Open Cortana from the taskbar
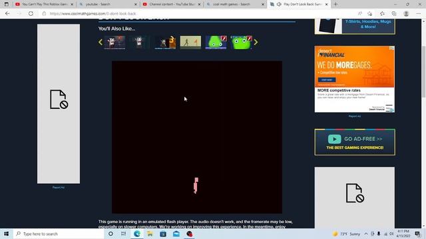This screenshot has height=239, width=426. (110, 234)
